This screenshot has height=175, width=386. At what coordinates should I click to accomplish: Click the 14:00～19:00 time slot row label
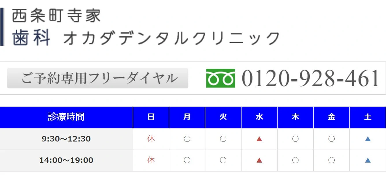(66, 160)
